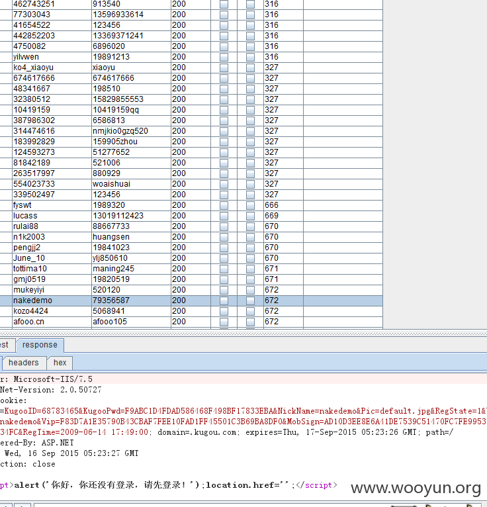Select password cell maning245

[131, 269]
